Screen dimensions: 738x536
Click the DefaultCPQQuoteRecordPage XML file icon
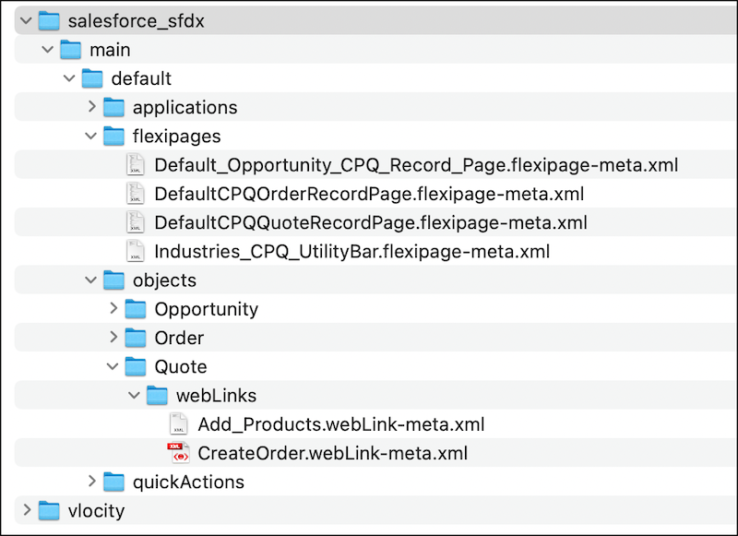click(136, 222)
